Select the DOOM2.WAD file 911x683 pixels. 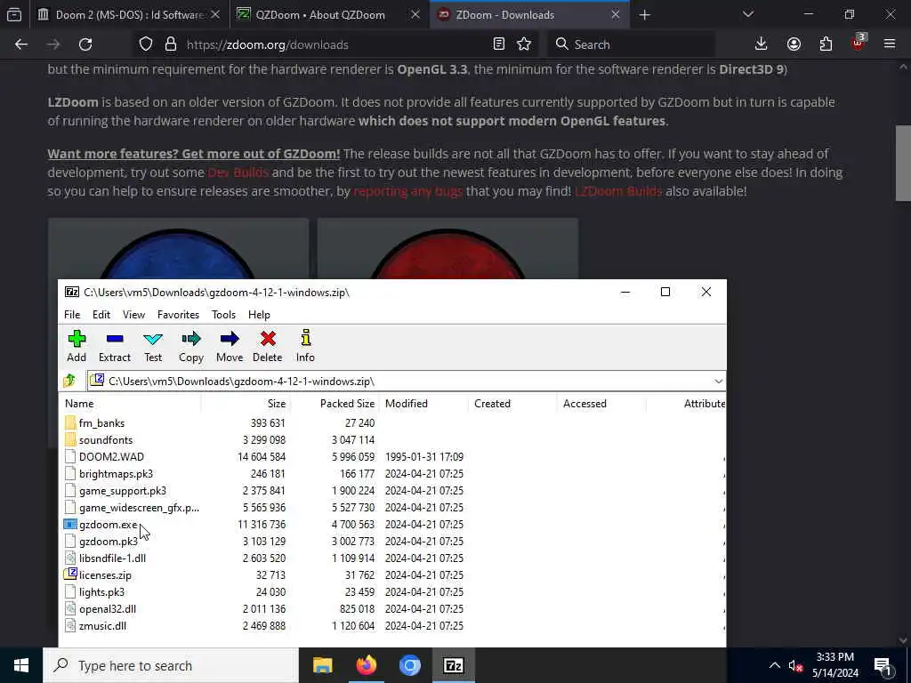tap(111, 456)
